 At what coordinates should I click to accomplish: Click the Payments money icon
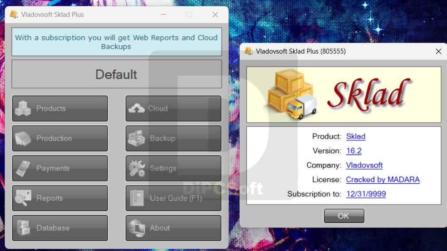(23, 168)
